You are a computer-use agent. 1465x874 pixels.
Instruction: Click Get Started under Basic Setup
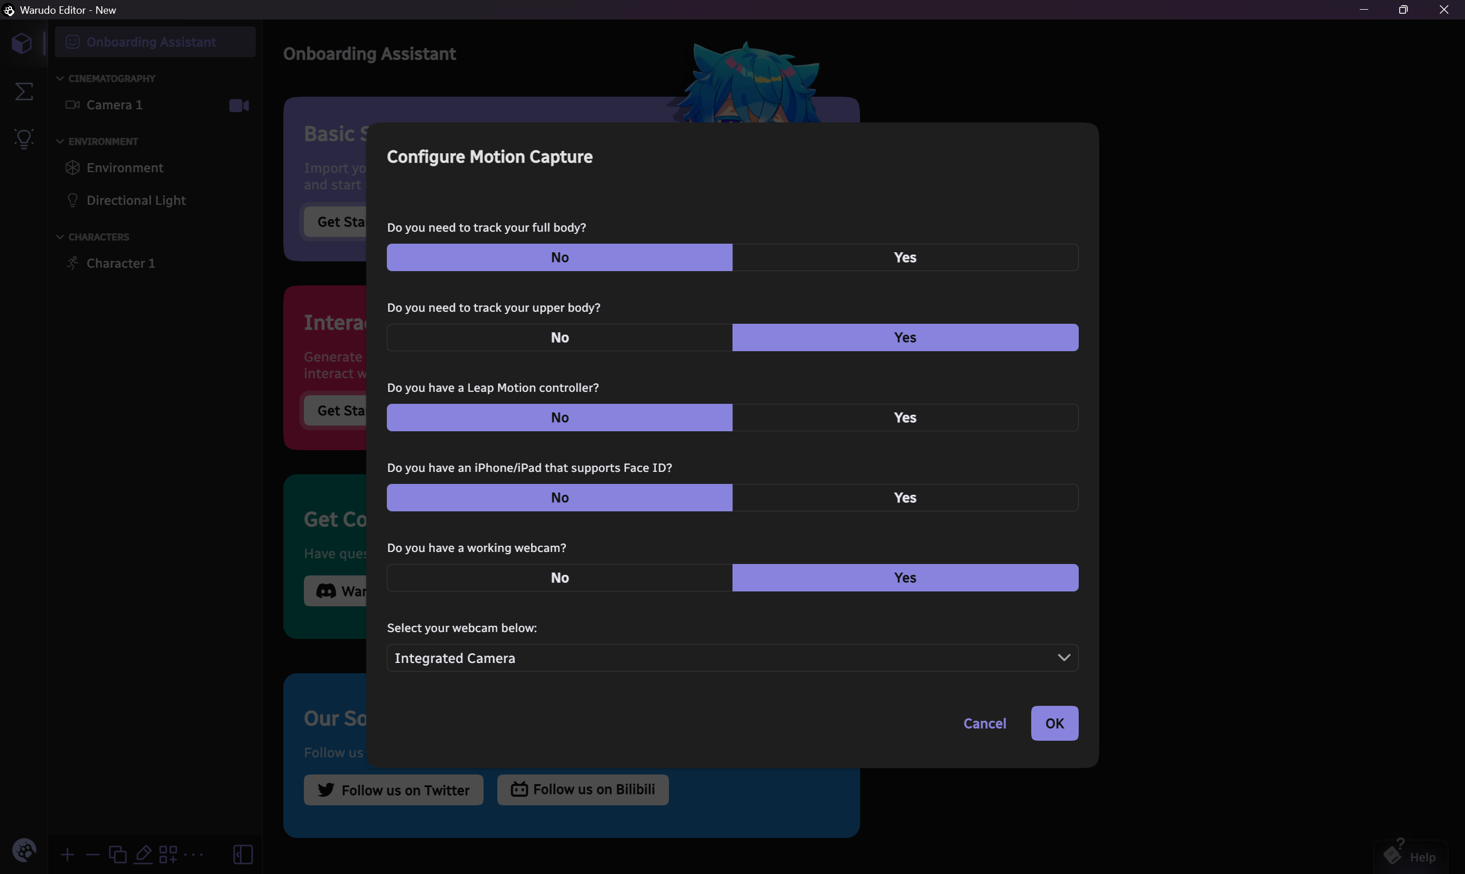click(336, 222)
